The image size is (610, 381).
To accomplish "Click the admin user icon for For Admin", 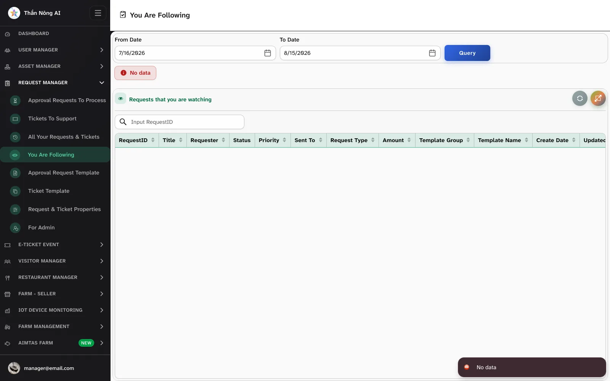I will point(15,228).
